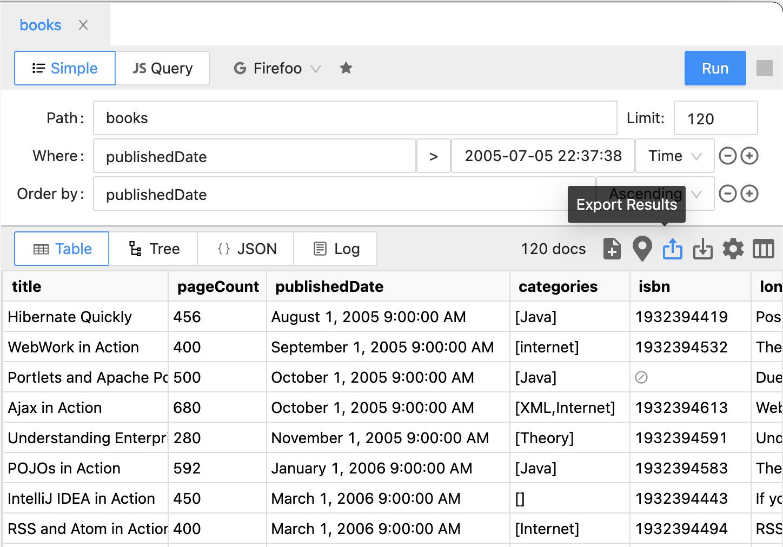Viewport: 783px width, 547px height.
Task: Click isbn cell 1932394443
Action: [x=691, y=498]
